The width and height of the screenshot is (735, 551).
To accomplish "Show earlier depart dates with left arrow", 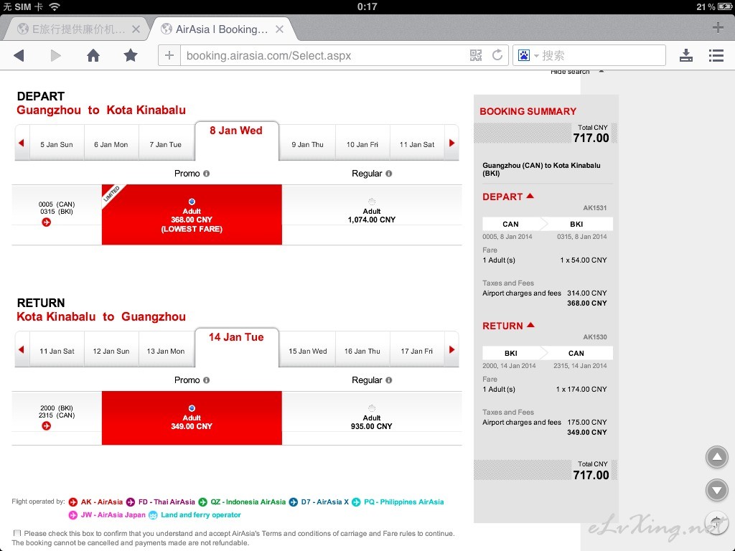I will (x=22, y=143).
